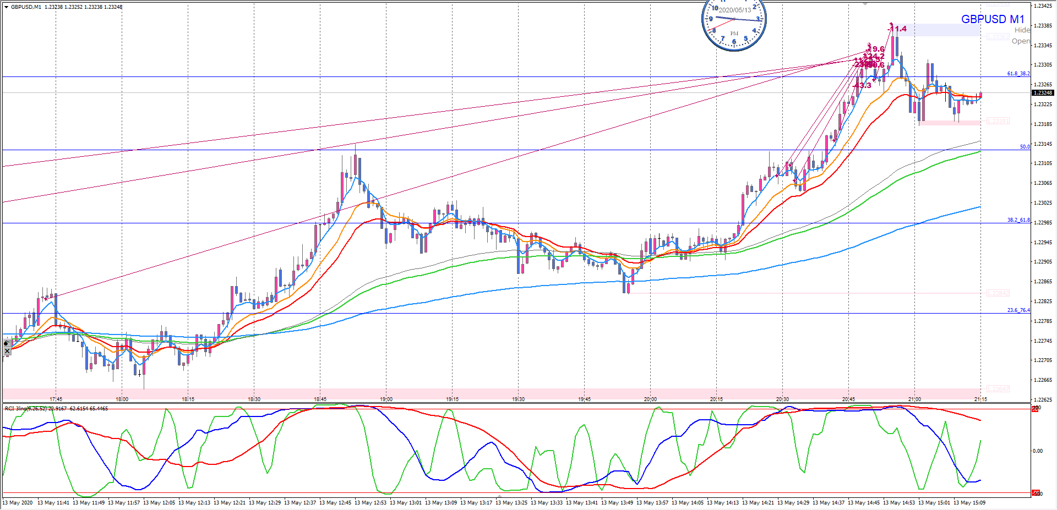1057x510 pixels.
Task: Open the GBPUSD,M1 chart dropdown arrow
Action: (x=6, y=7)
